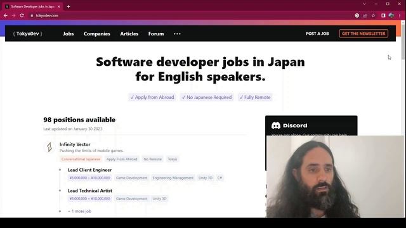Click the lock icon in address bar

32,15
